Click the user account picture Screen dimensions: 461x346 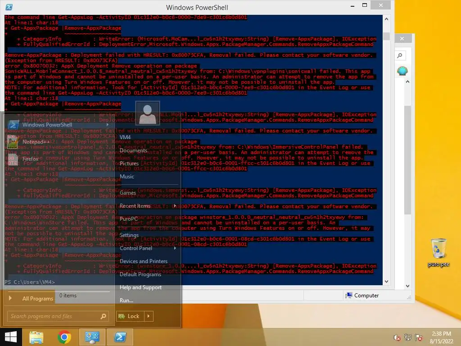[x=147, y=113]
